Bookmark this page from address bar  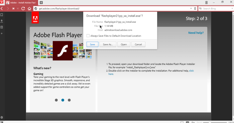point(195,8)
